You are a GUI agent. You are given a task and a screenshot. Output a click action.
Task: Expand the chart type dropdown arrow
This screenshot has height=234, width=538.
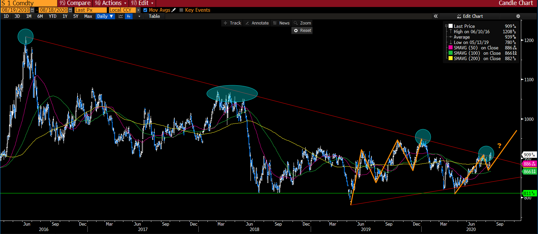[x=139, y=16]
